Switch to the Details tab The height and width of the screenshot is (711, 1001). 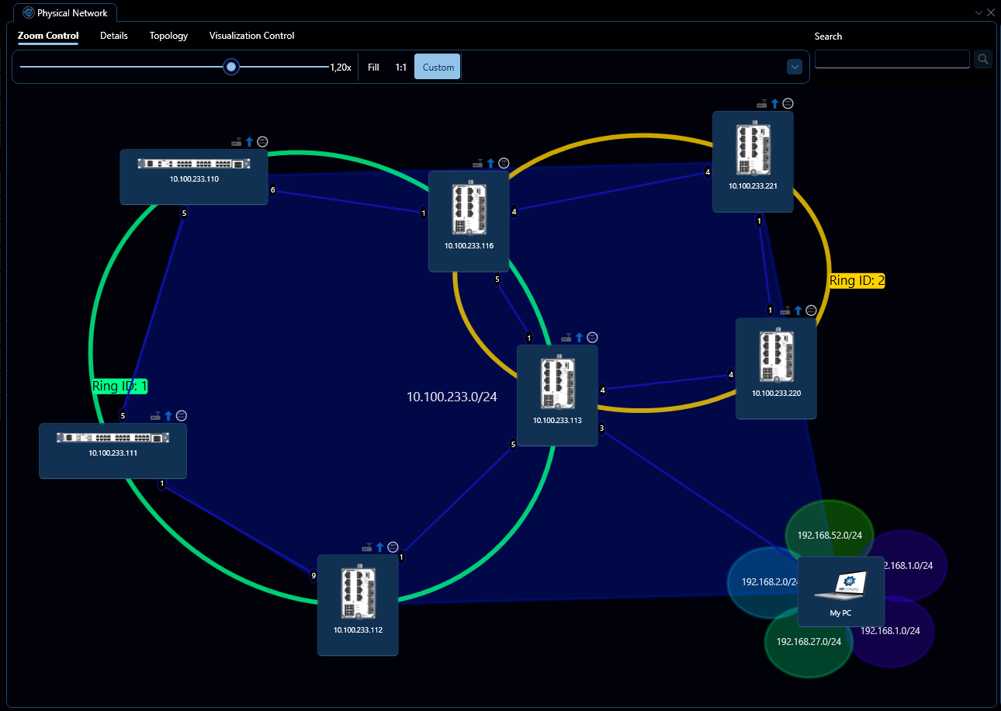(114, 36)
